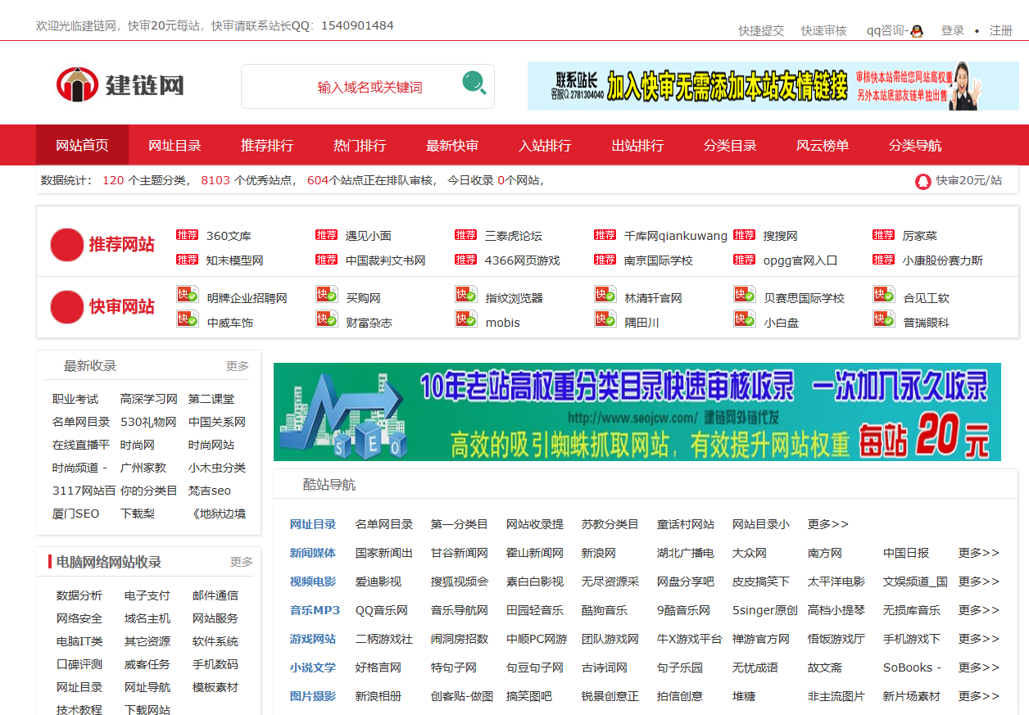Expand 更多>> in 图片摄影 row
The width and height of the screenshot is (1029, 715).
click(x=979, y=696)
